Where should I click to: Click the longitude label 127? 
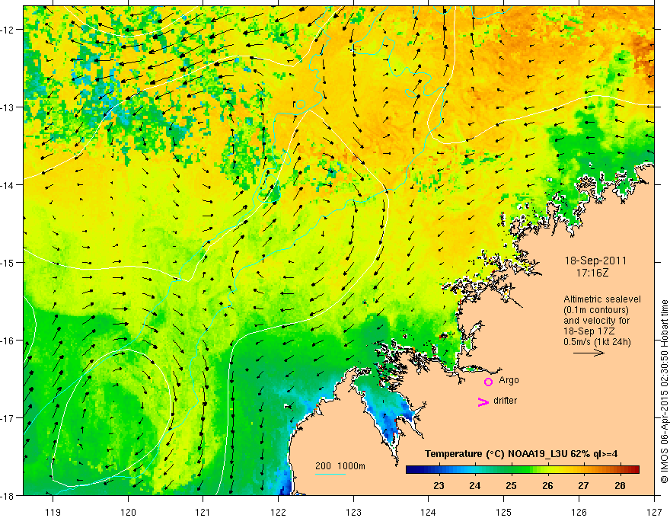pos(654,512)
